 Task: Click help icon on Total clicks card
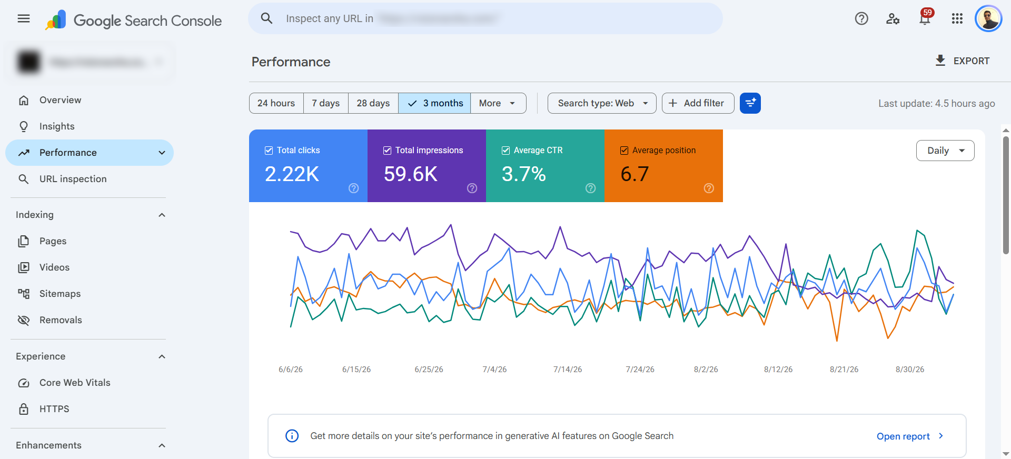click(x=354, y=188)
